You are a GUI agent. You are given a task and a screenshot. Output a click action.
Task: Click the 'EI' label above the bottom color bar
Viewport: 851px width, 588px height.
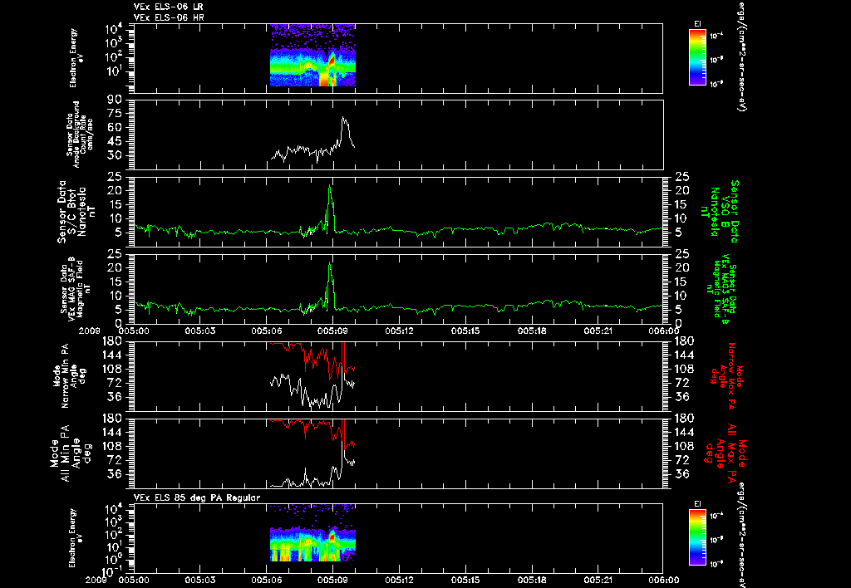click(x=697, y=504)
